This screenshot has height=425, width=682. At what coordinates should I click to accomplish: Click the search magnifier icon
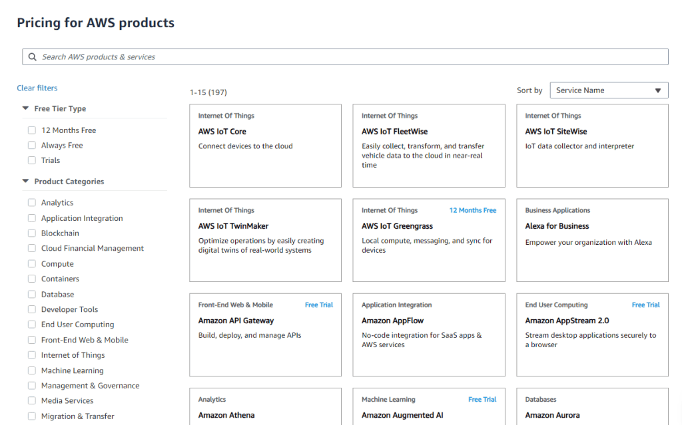pos(32,57)
